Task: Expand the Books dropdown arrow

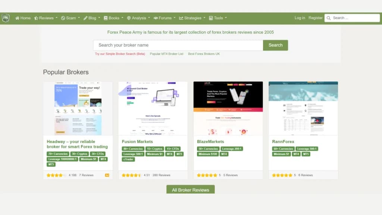Action: click(x=122, y=18)
